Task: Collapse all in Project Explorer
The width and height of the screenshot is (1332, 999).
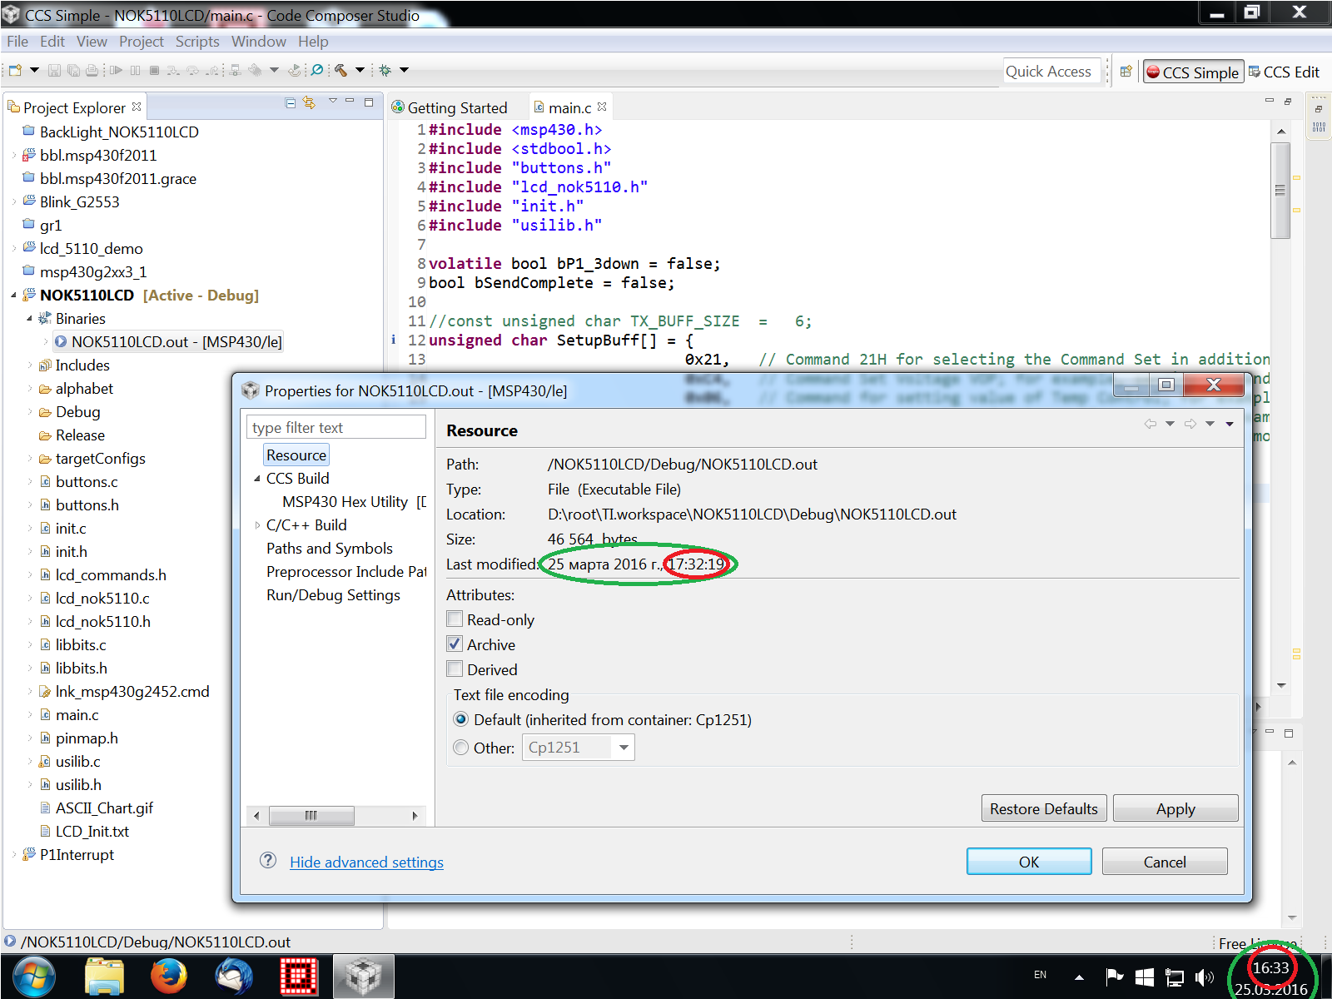Action: 291,103
